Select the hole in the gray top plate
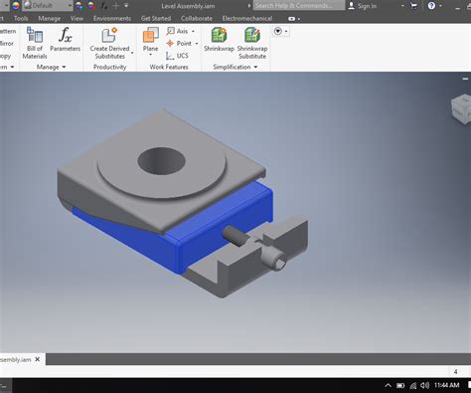 (161, 161)
